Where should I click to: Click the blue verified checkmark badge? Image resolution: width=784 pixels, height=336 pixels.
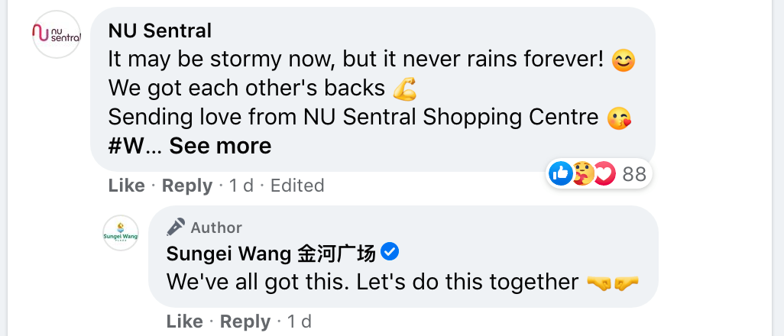point(389,252)
